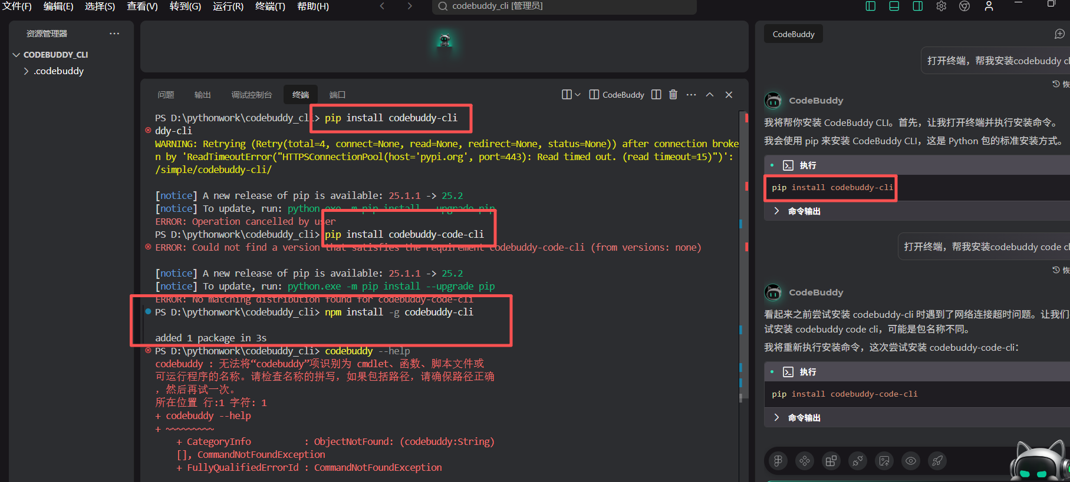
Task: Open terminal panel more actions menu
Action: [x=692, y=95]
